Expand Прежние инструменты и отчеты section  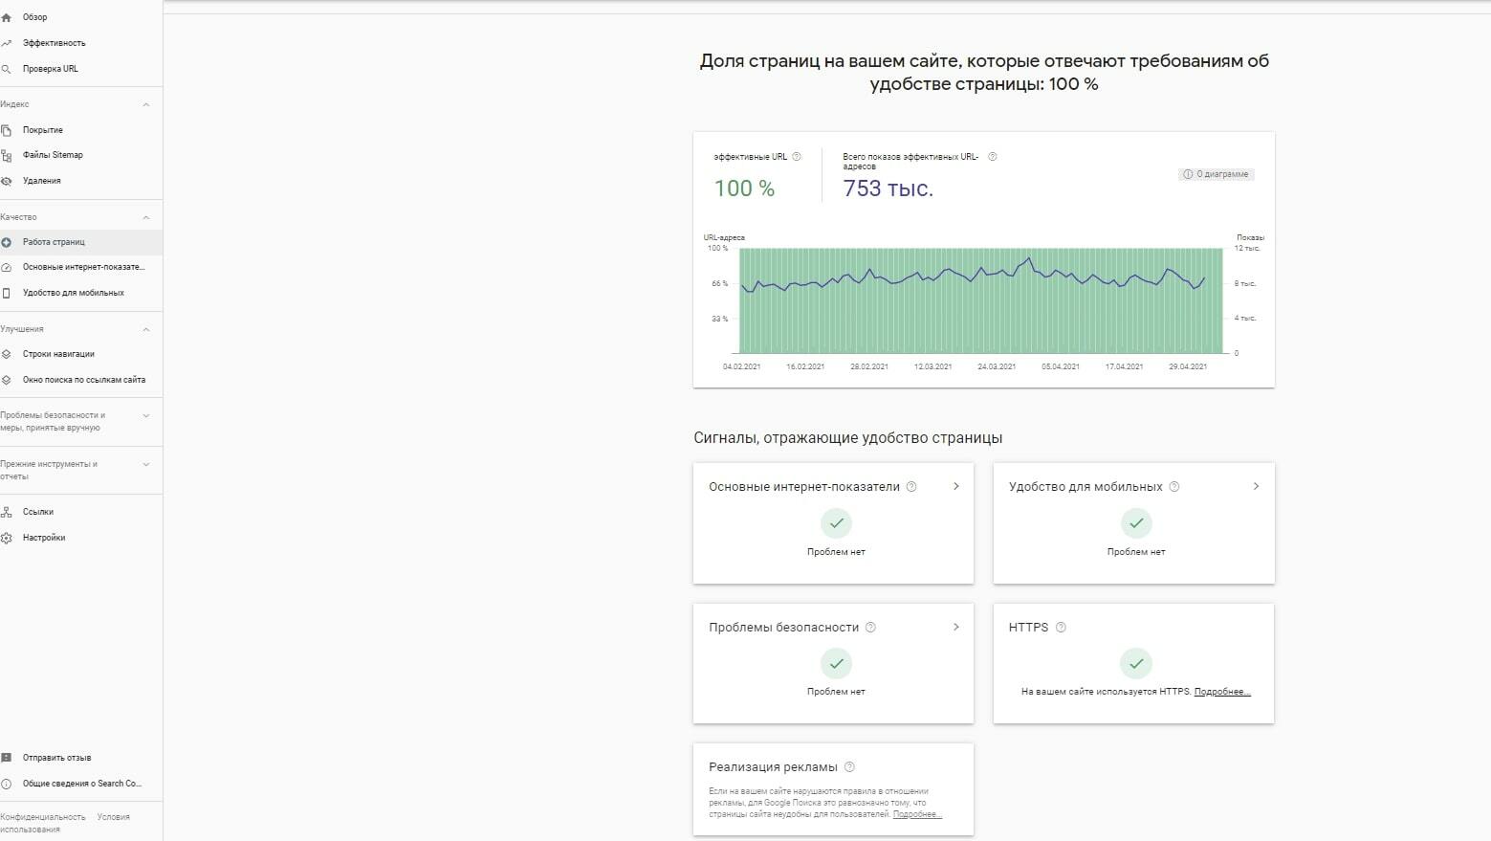click(x=145, y=464)
